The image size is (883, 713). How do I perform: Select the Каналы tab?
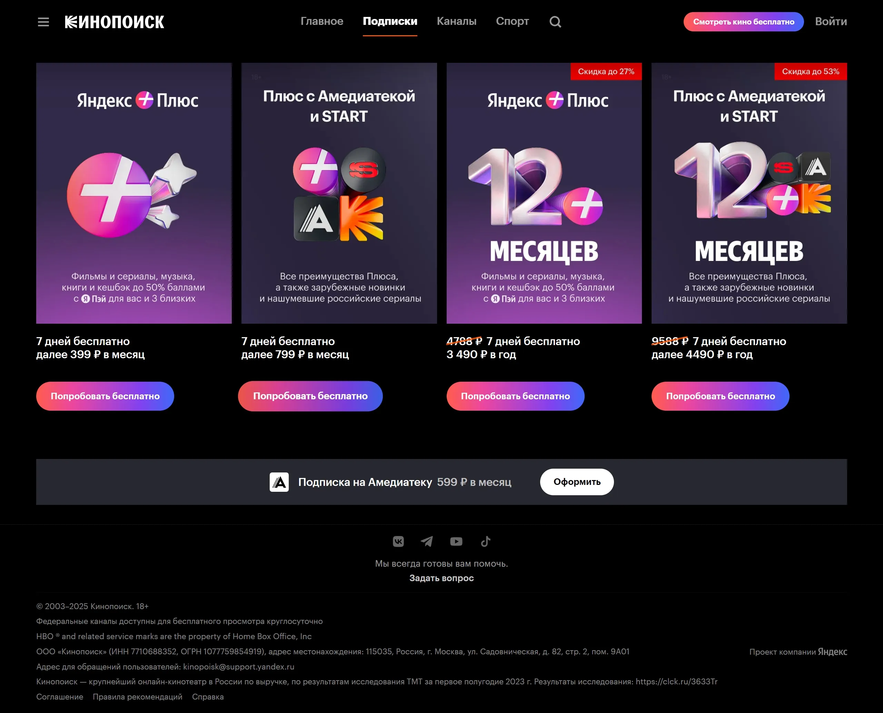click(x=456, y=21)
